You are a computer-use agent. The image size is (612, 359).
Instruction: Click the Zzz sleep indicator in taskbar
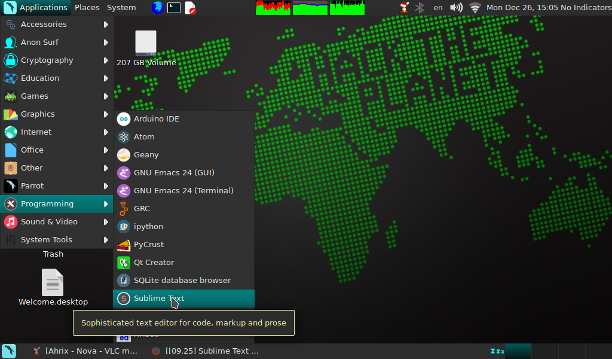[497, 351]
